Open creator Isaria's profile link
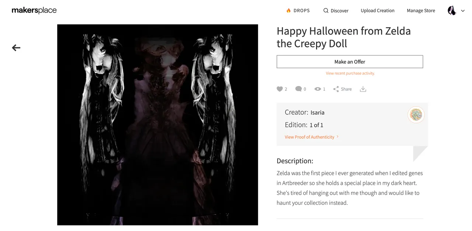The width and height of the screenshot is (472, 231). point(317,113)
